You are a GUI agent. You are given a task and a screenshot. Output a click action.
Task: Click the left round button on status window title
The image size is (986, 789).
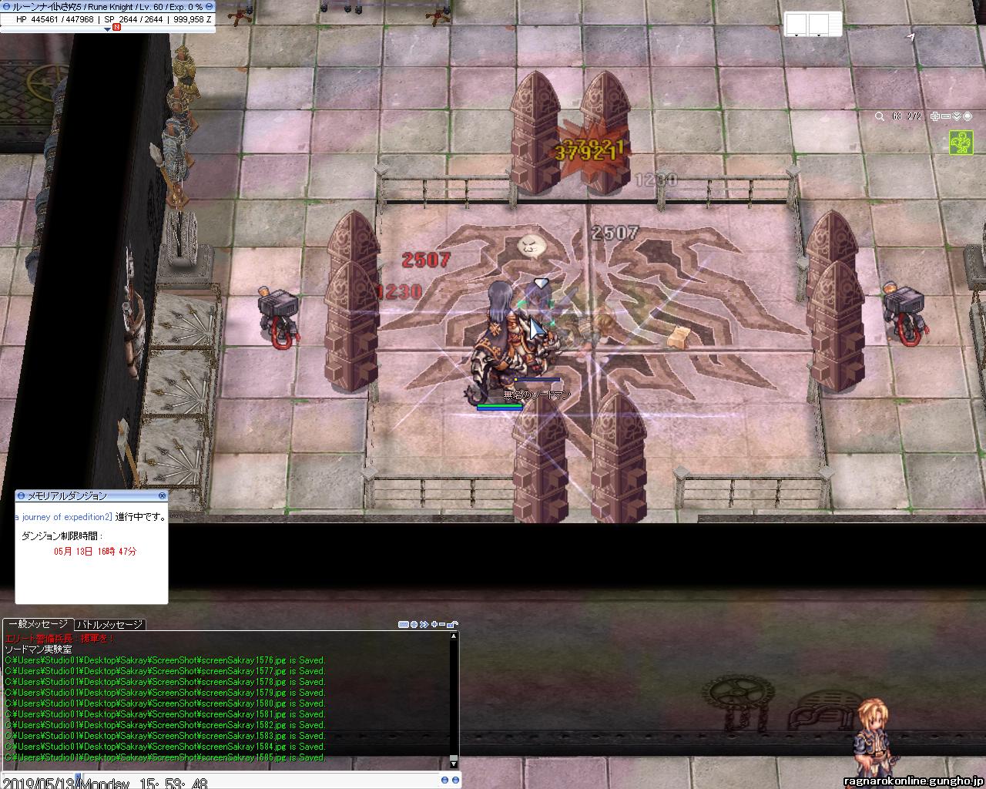click(6, 7)
